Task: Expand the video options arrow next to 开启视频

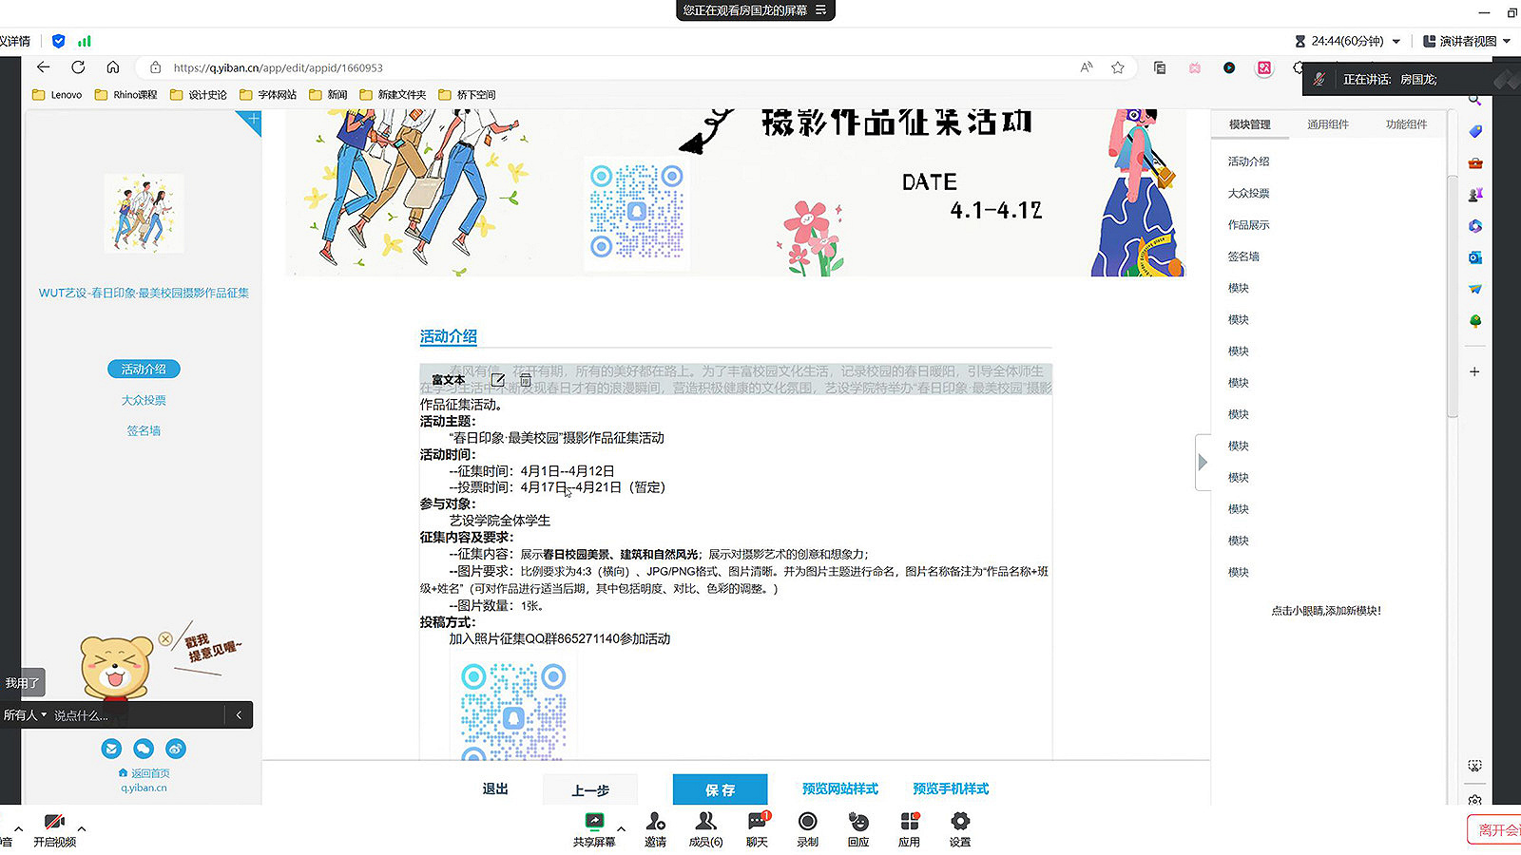Action: pos(82,828)
